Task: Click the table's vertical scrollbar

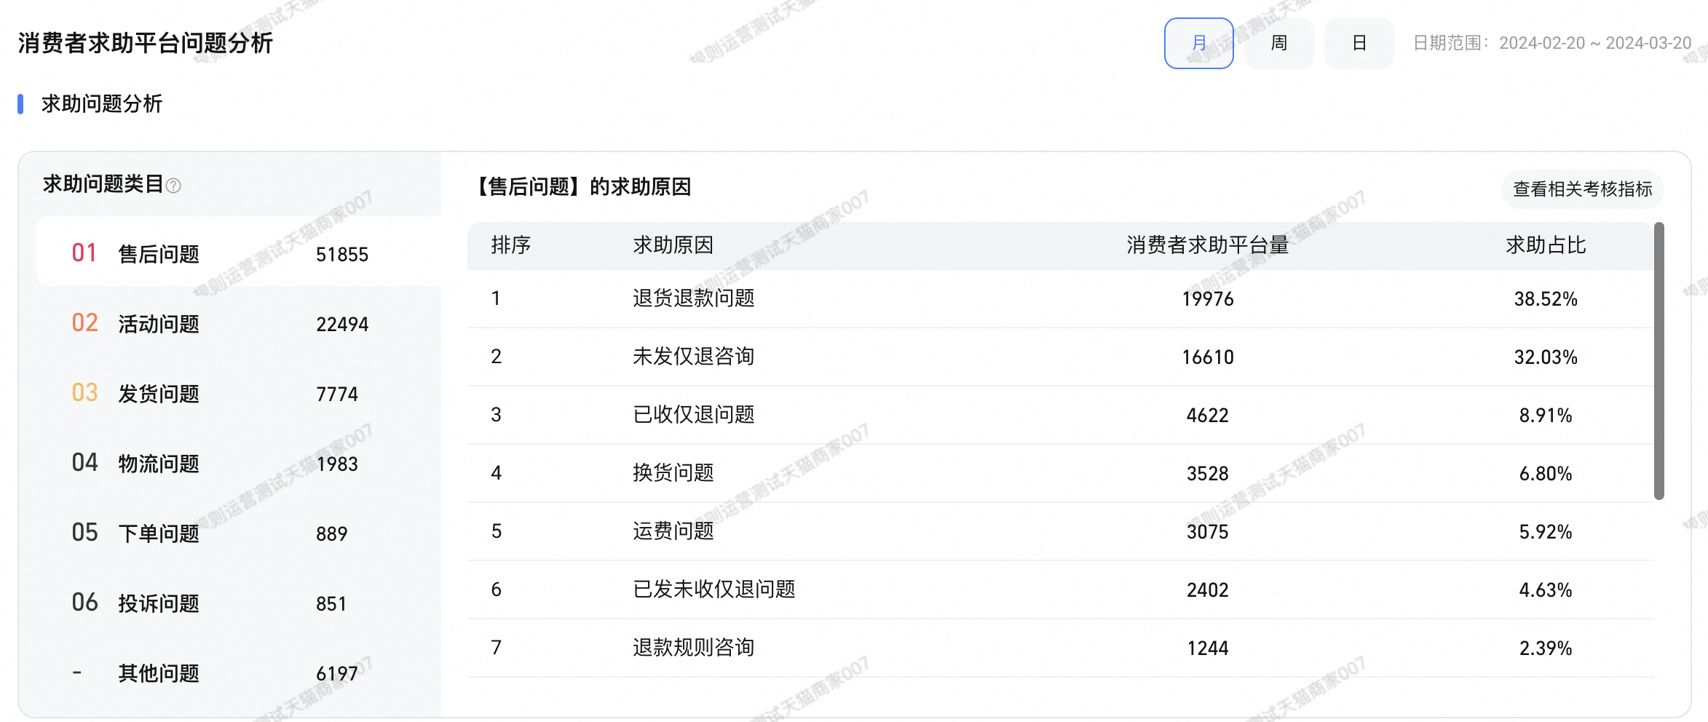Action: coord(1658,361)
